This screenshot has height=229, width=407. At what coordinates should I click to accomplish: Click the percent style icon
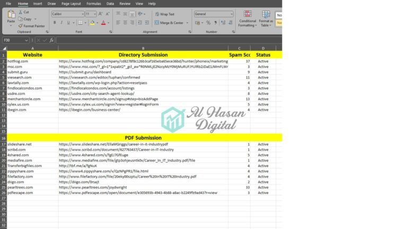pyautogui.click(x=208, y=23)
